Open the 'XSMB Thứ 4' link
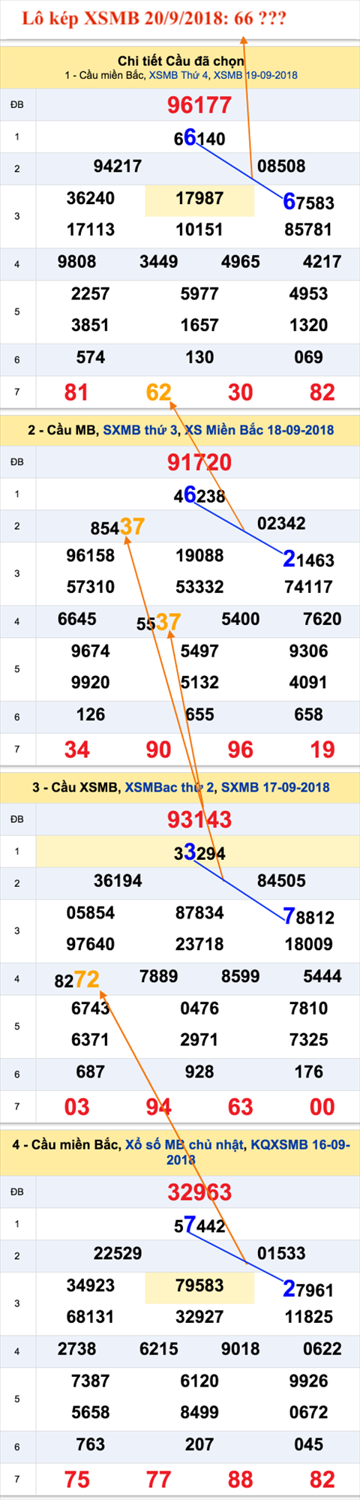 [179, 75]
